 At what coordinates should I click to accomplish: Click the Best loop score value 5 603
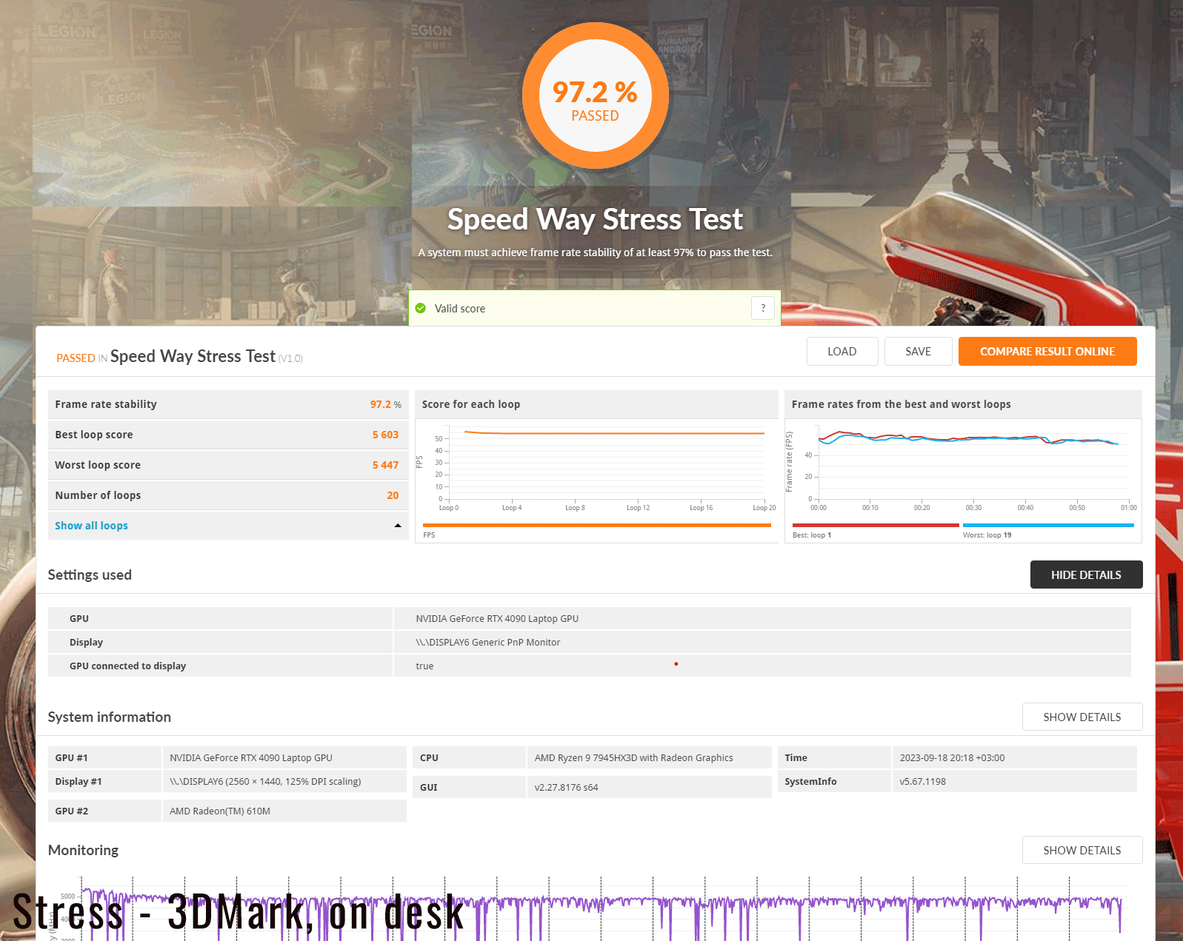[x=385, y=435]
